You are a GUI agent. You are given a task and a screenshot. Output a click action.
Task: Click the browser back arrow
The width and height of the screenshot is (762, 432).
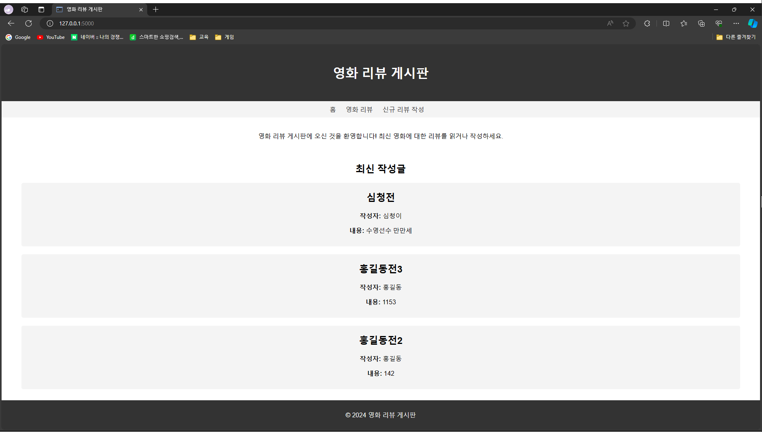point(11,23)
